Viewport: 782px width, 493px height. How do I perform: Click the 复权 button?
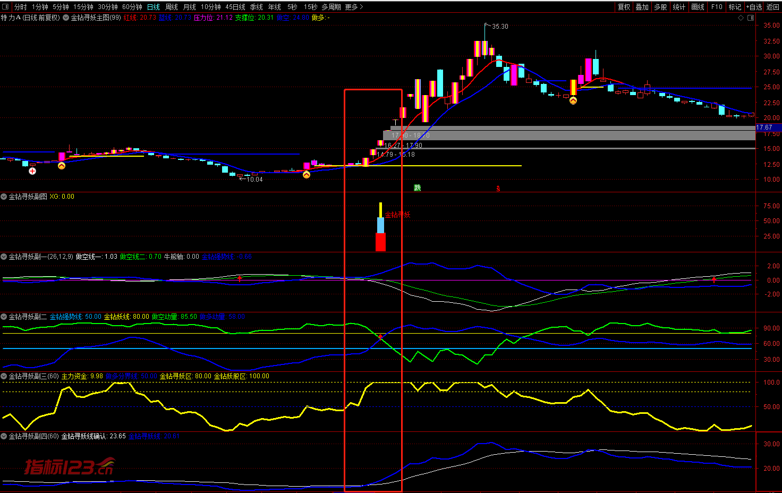pyautogui.click(x=624, y=7)
